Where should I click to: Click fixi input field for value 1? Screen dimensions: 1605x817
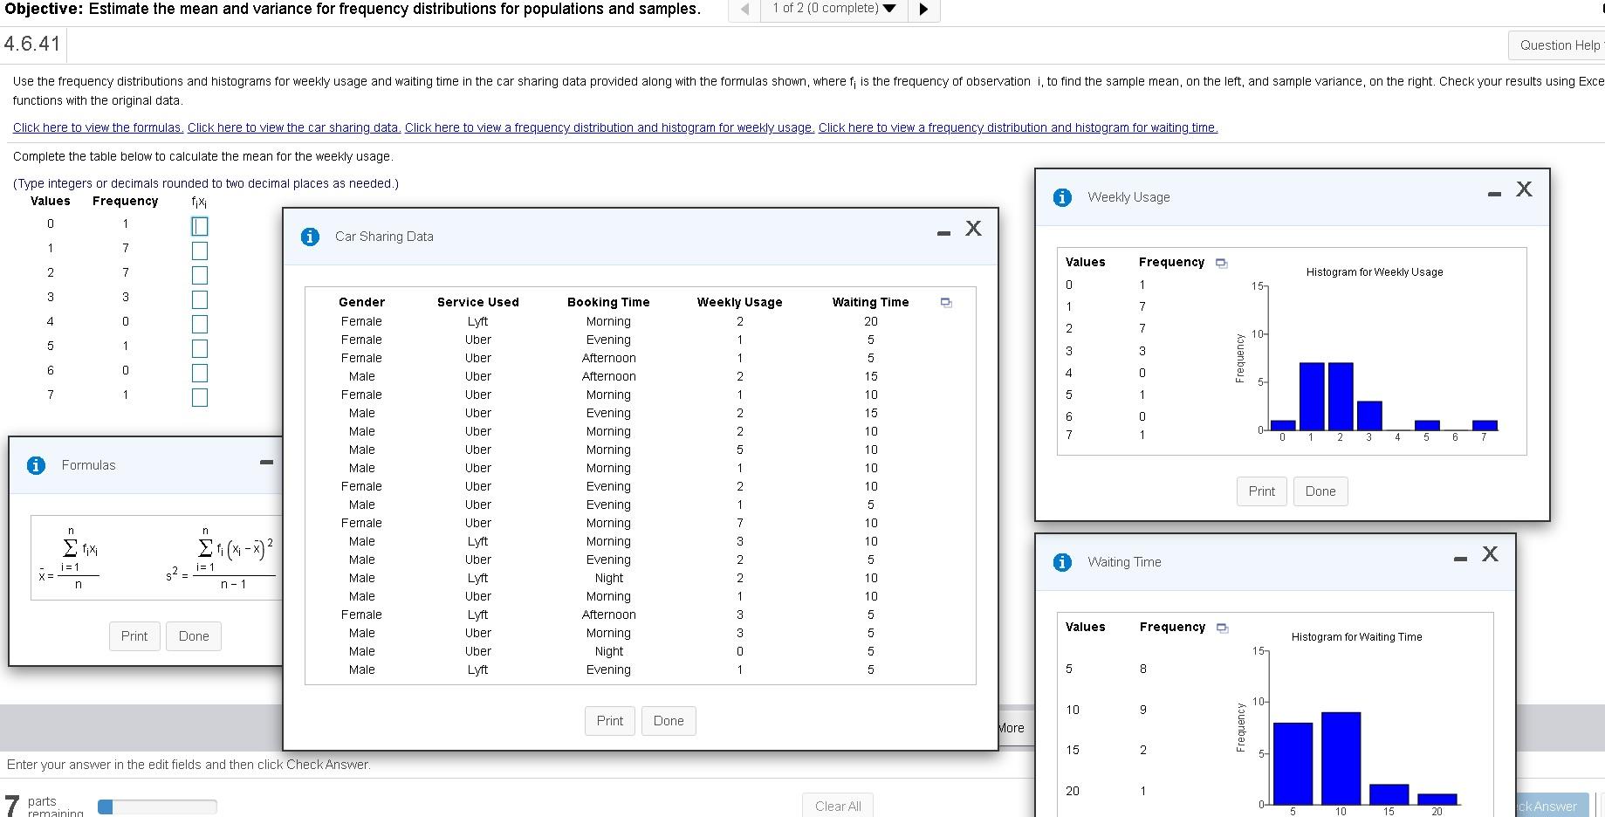(200, 251)
